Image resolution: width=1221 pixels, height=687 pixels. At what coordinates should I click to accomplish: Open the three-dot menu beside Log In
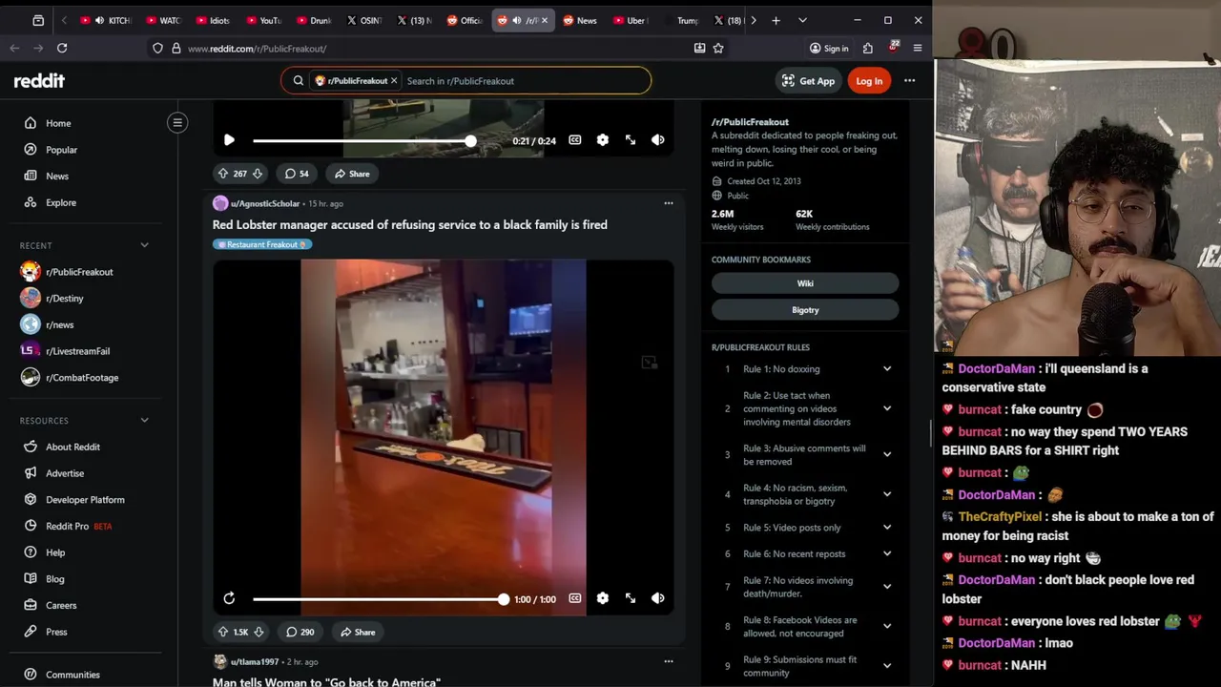click(909, 81)
